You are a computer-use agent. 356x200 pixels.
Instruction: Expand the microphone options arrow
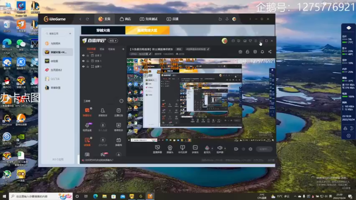(x=212, y=148)
